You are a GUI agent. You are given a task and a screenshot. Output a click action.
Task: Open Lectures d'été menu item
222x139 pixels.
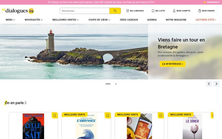[206, 20]
